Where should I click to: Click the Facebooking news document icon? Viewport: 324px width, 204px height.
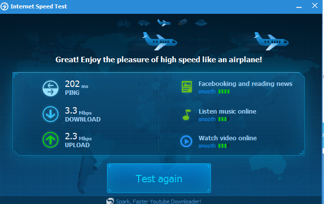[x=187, y=87]
